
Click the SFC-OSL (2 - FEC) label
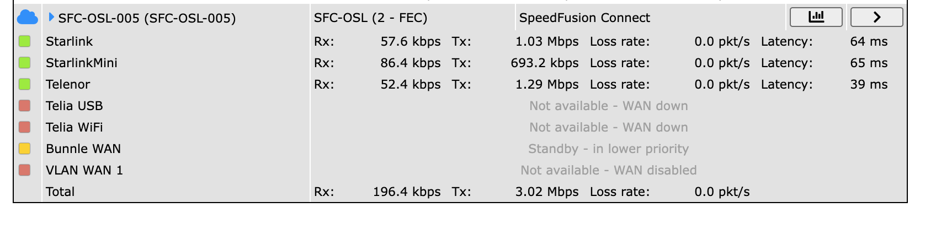pos(370,18)
